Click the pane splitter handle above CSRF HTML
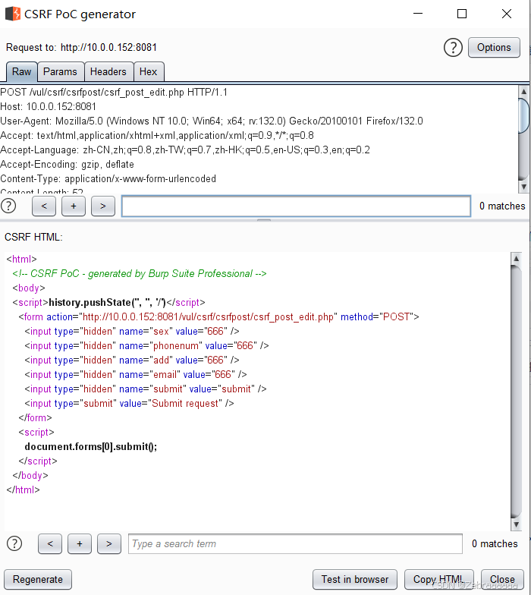This screenshot has height=595, width=531. [x=264, y=220]
